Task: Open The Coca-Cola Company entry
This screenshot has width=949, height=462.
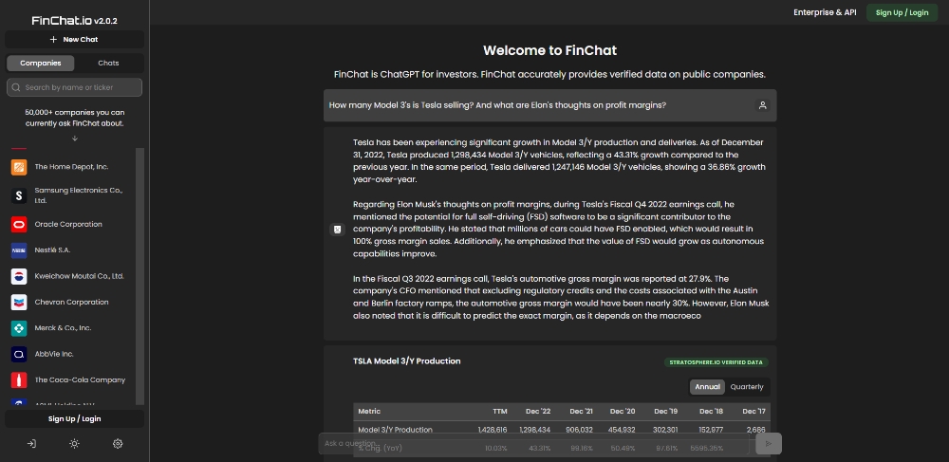Action: (x=71, y=380)
